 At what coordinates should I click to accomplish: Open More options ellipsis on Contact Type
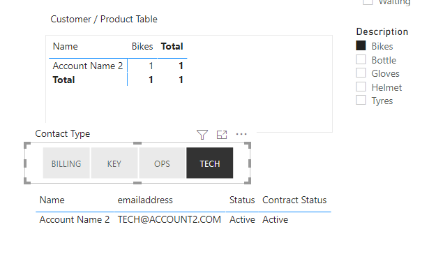(x=241, y=134)
